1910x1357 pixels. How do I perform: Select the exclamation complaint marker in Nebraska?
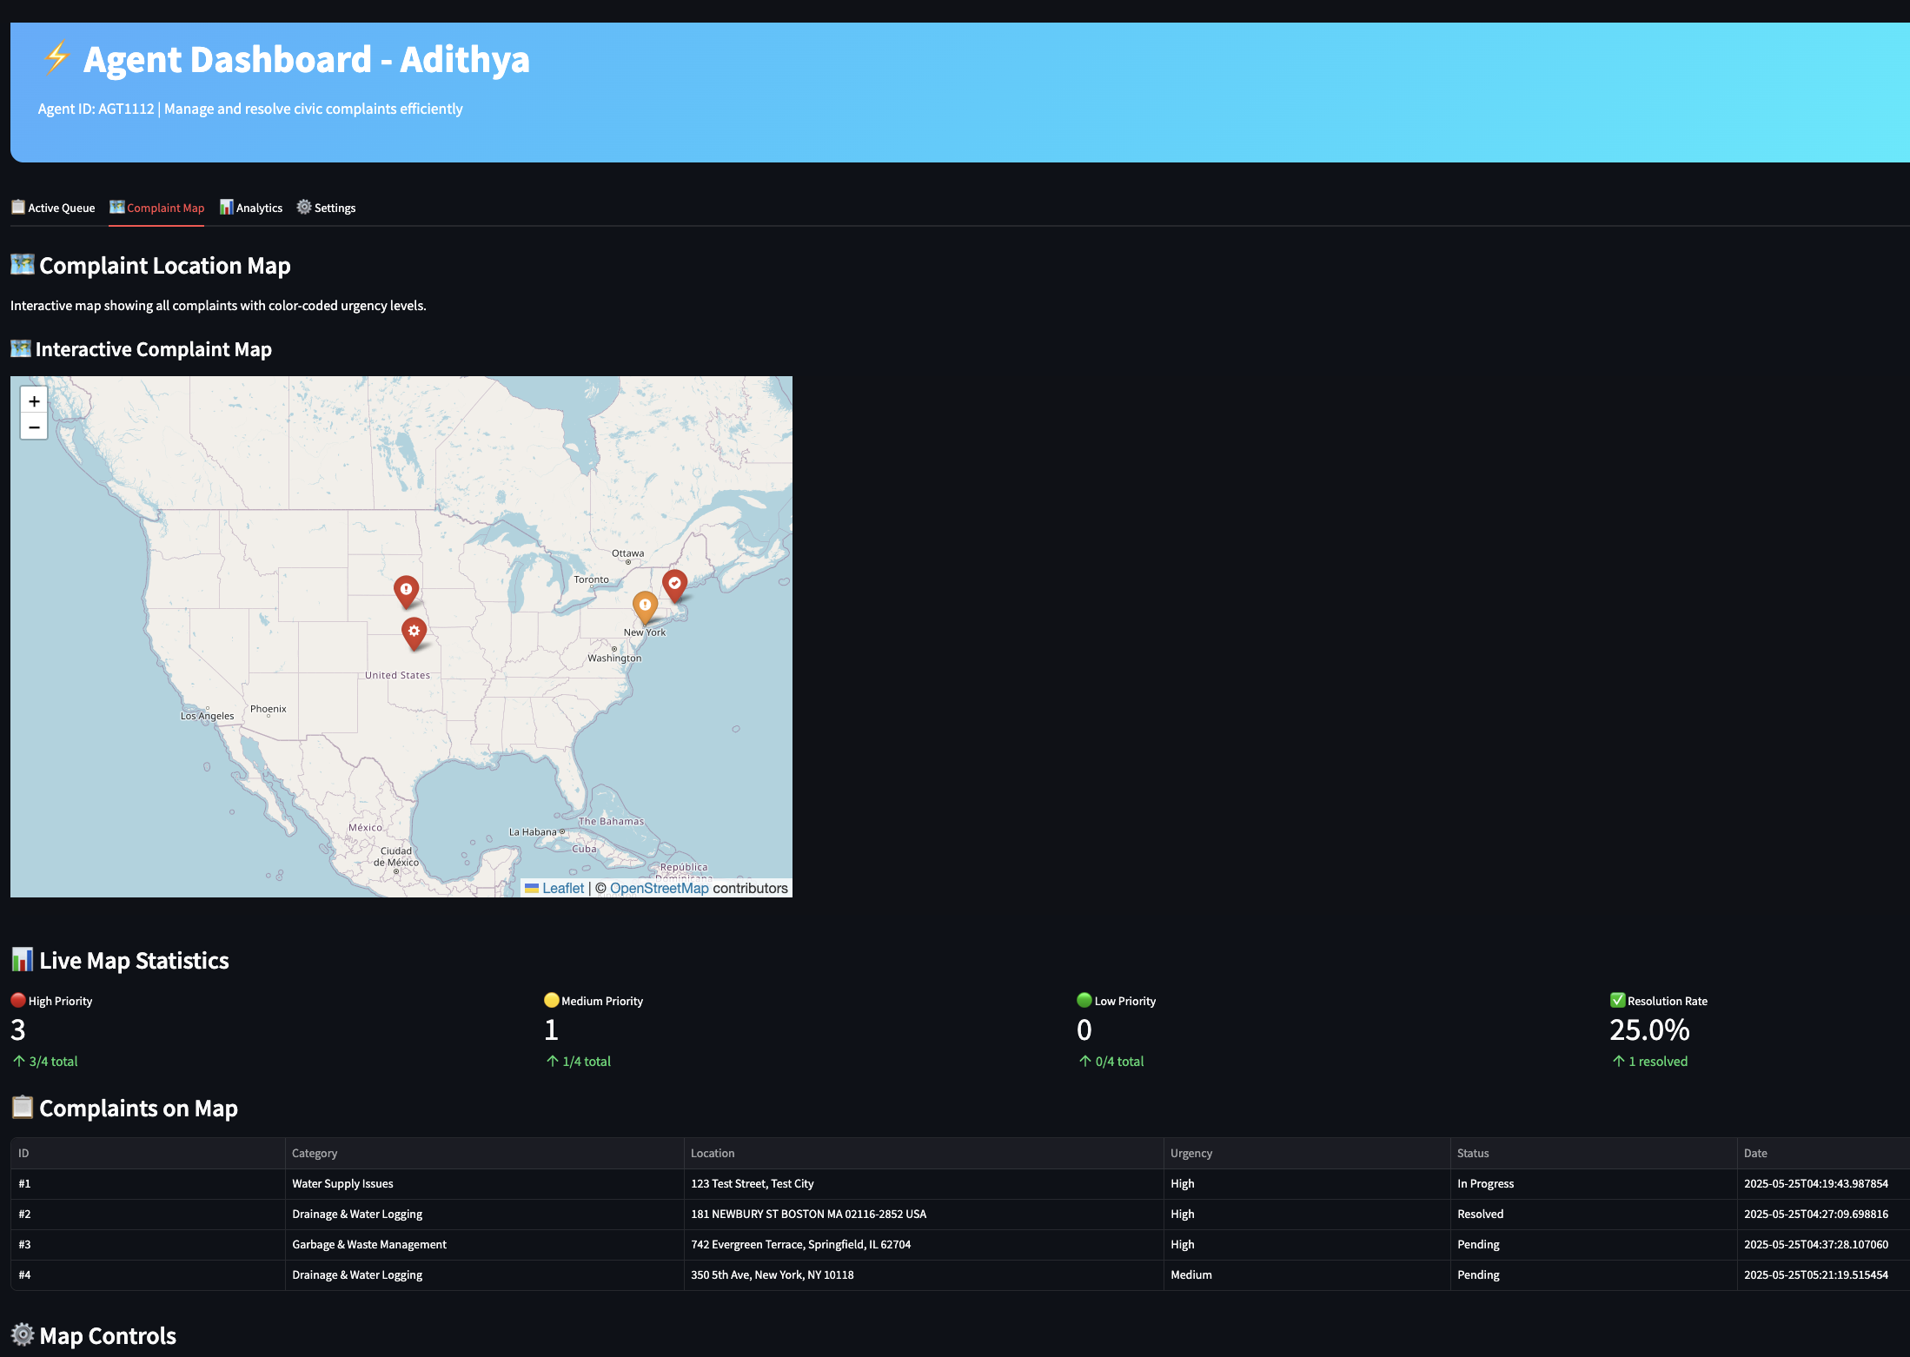[406, 590]
